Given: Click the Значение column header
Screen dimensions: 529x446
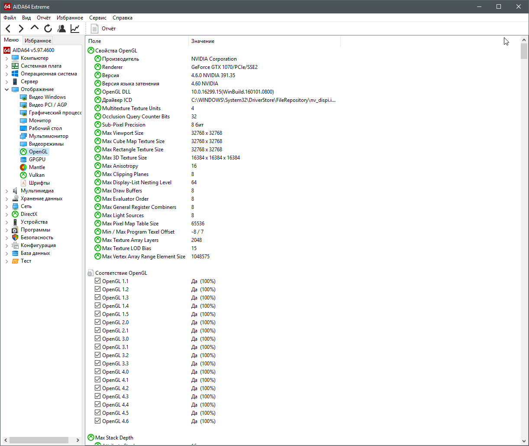Looking at the screenshot, I should point(264,41).
